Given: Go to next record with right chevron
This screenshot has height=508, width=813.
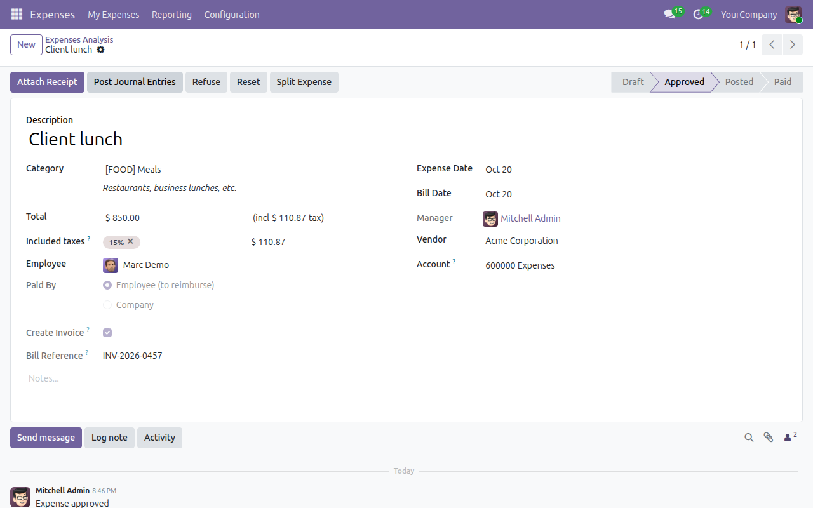Looking at the screenshot, I should tap(792, 44).
